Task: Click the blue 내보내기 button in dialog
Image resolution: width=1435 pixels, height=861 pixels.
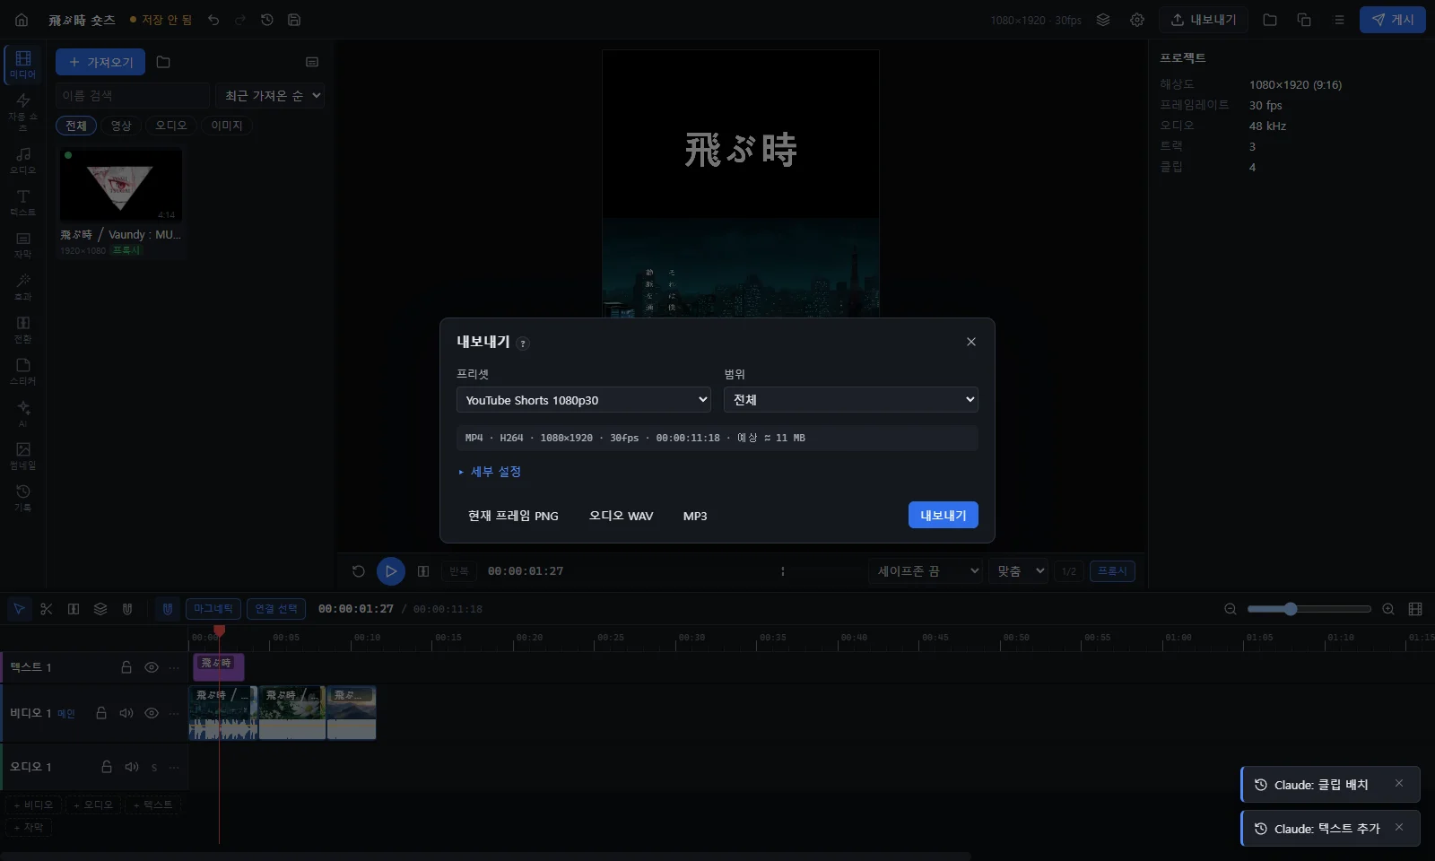Action: click(944, 515)
